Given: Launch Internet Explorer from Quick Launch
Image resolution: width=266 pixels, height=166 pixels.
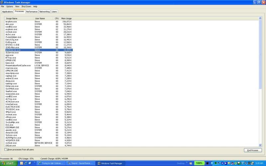Looking at the screenshot, I should point(26,163).
